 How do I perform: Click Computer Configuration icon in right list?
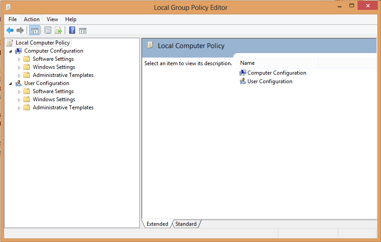243,73
